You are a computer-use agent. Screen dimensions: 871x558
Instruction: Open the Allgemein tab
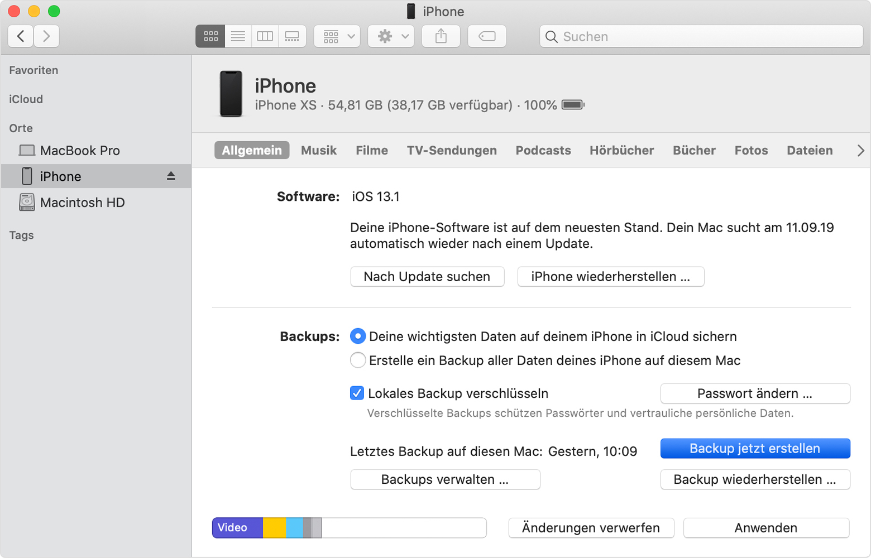pyautogui.click(x=252, y=150)
